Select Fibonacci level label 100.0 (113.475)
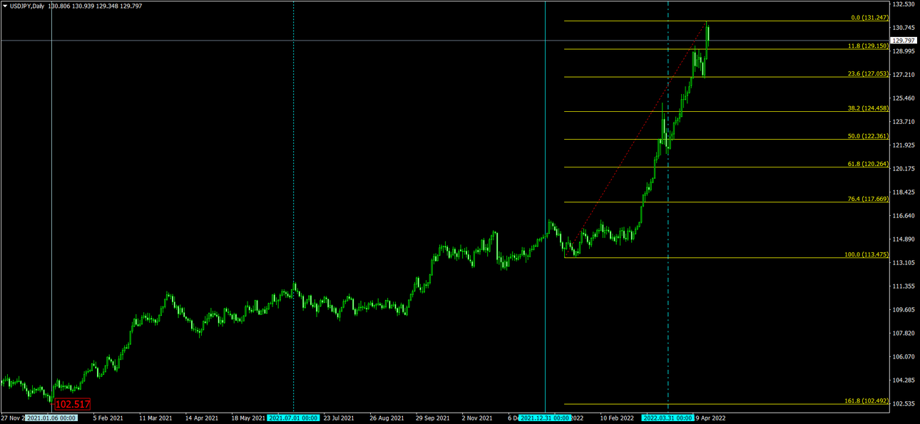The height and width of the screenshot is (424, 920). pos(867,254)
